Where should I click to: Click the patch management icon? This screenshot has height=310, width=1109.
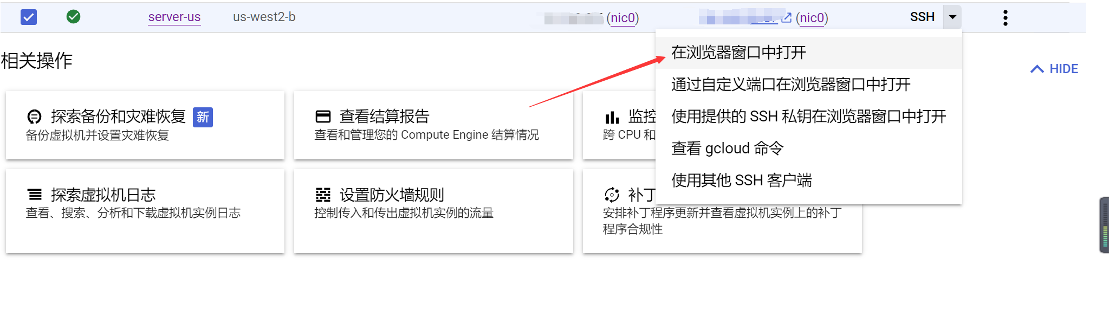612,195
